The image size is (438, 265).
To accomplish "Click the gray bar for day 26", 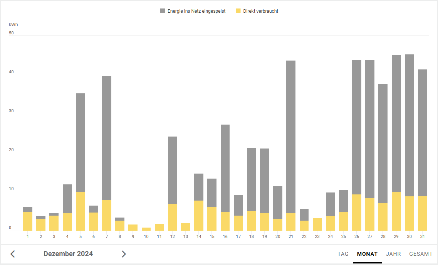I will (357, 127).
